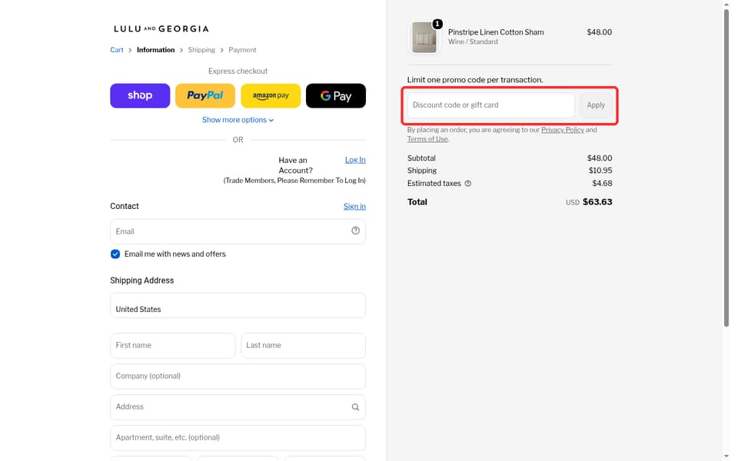Click the Sign in link beside Contact
738x461 pixels.
click(354, 206)
